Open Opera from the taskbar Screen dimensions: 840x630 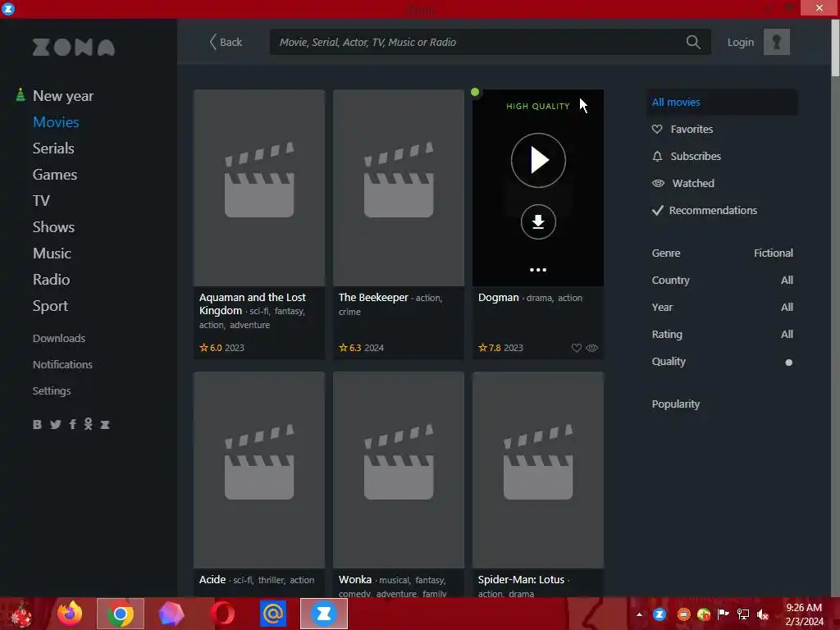222,614
